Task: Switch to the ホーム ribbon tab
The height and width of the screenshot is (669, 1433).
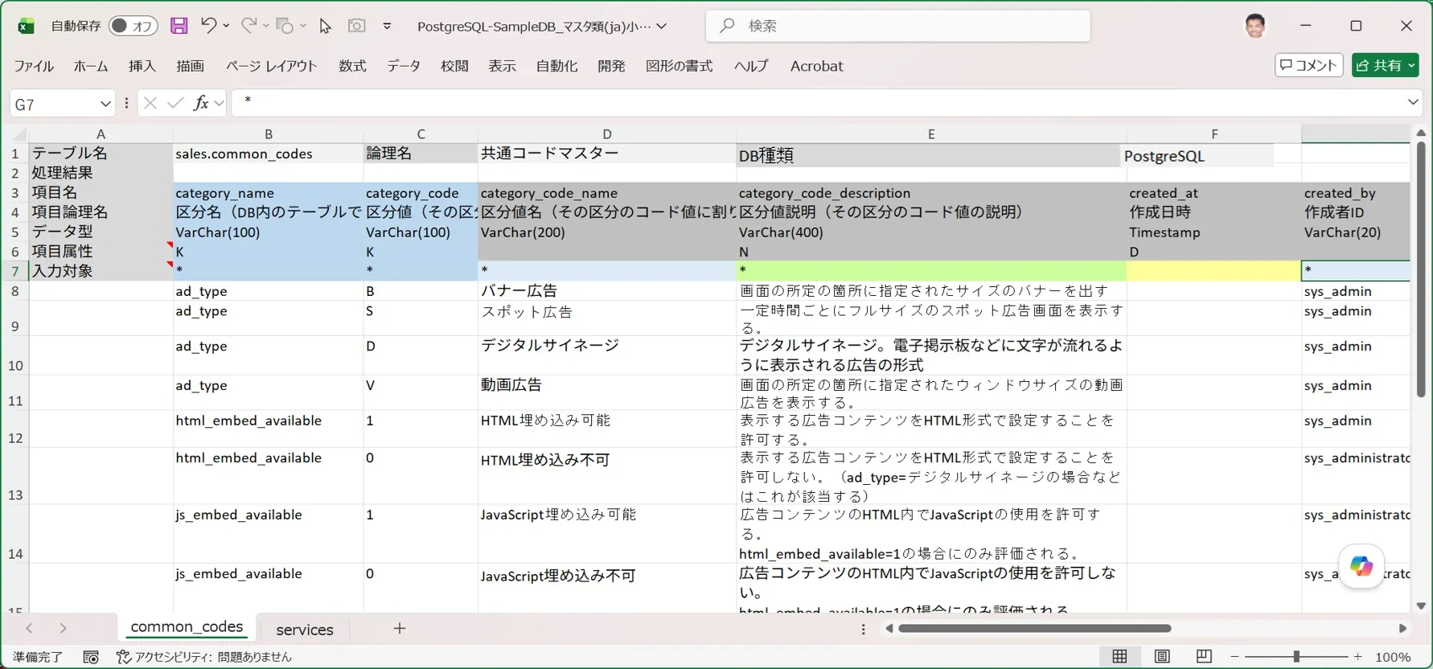Action: pyautogui.click(x=91, y=66)
